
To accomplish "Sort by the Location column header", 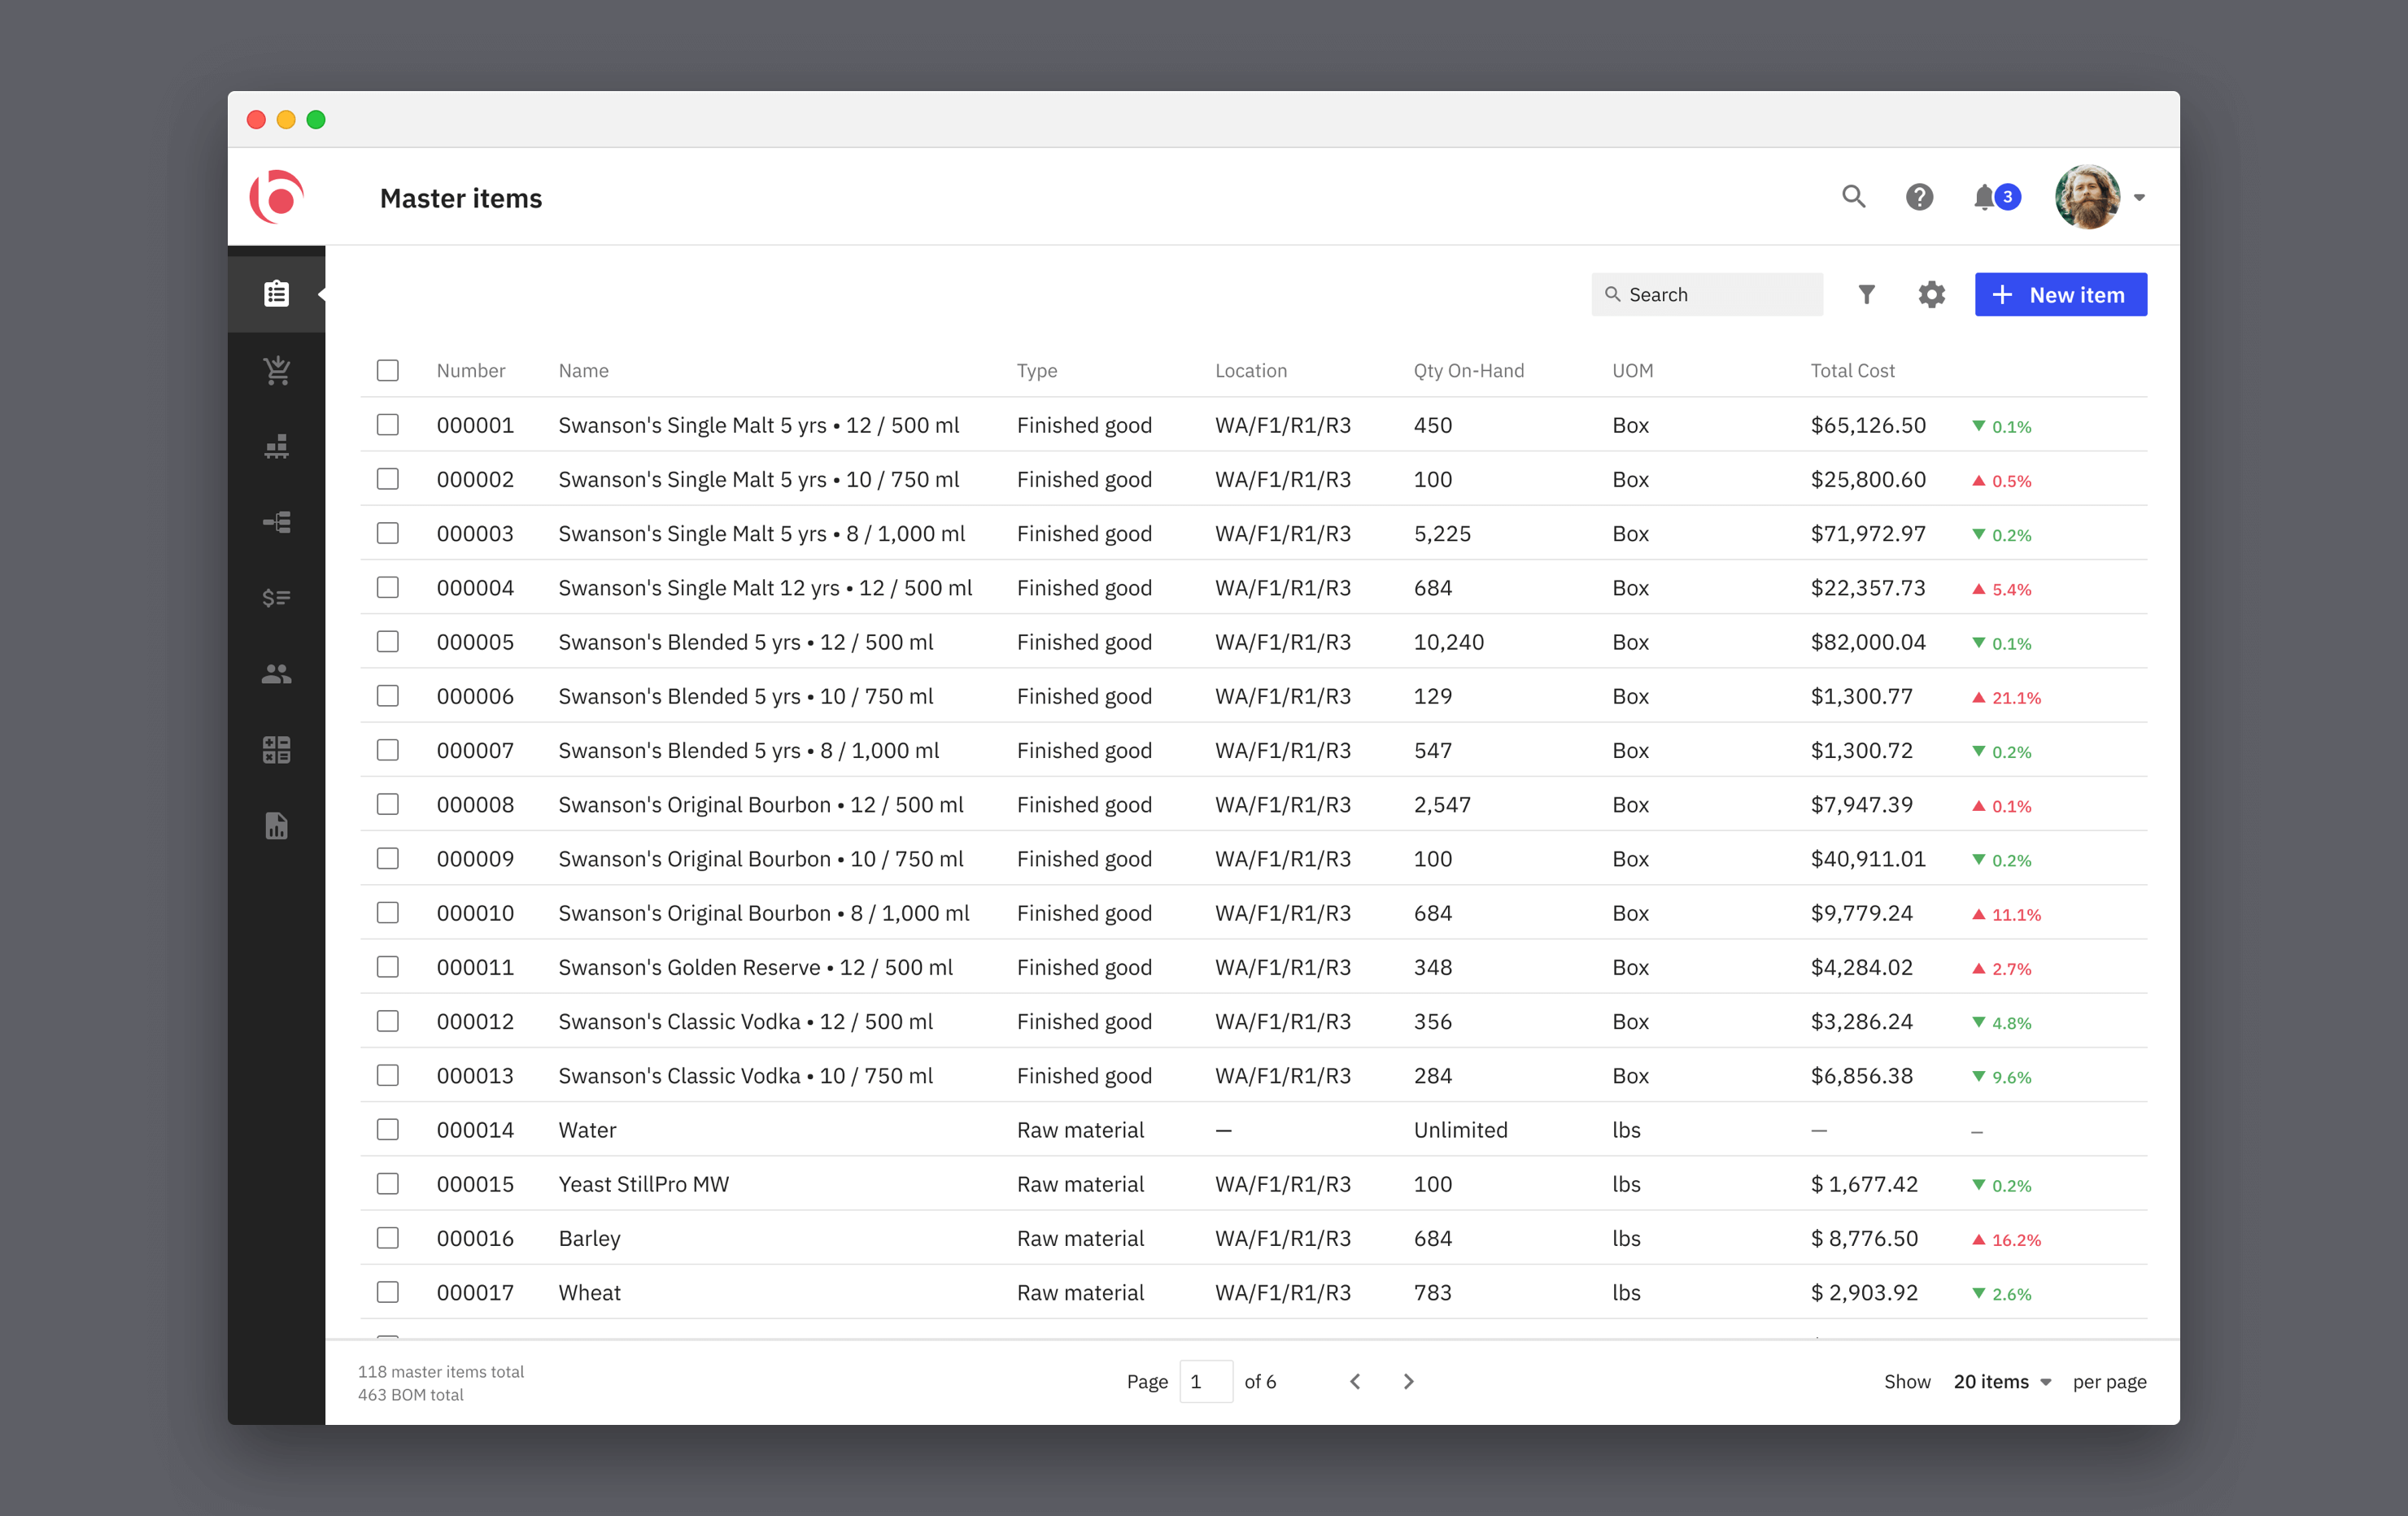I will tap(1250, 370).
